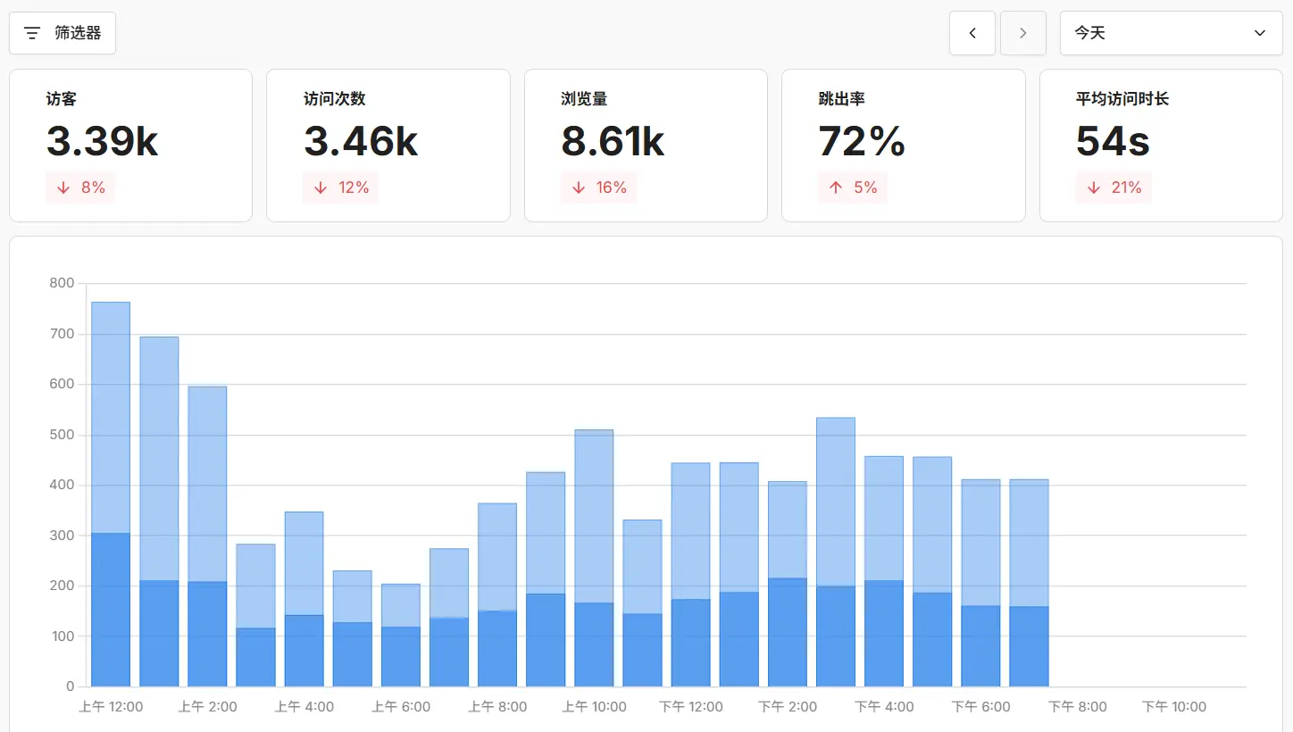Open the 筛选器 filter button
The image size is (1293, 732).
(63, 33)
